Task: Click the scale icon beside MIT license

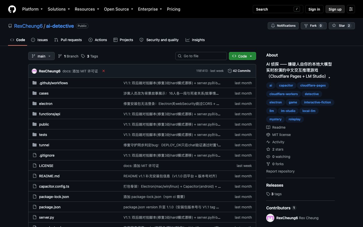Action: coord(268,135)
